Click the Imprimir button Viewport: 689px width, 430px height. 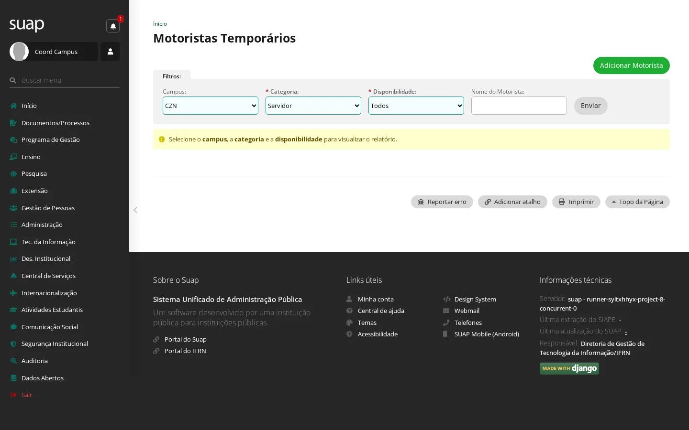pos(576,202)
